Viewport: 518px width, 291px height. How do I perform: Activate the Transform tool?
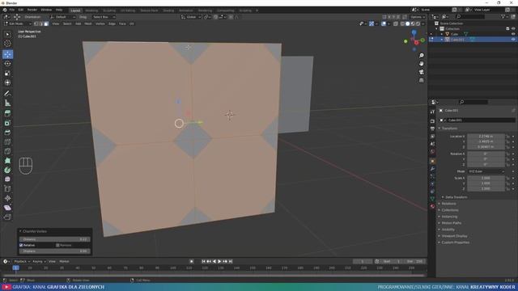coord(7,82)
